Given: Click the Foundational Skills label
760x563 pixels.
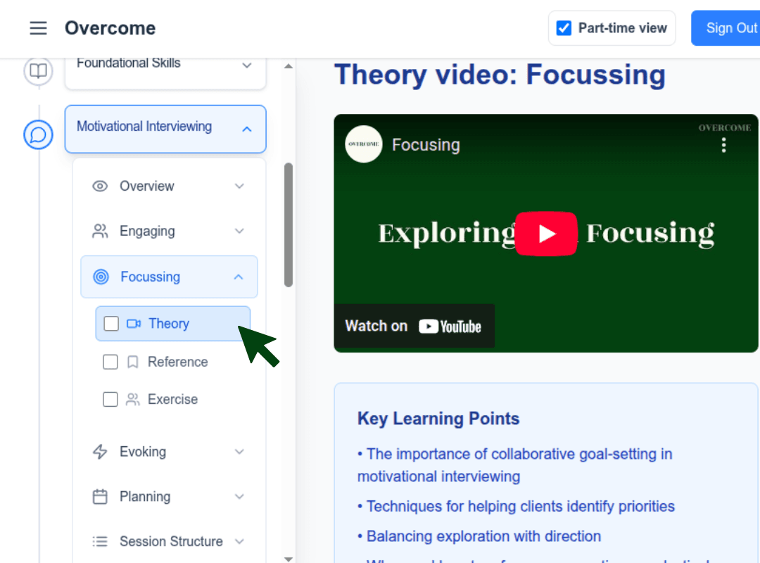Looking at the screenshot, I should pyautogui.click(x=129, y=63).
